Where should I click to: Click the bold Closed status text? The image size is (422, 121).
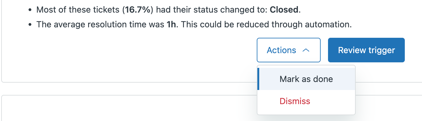[x=284, y=10]
